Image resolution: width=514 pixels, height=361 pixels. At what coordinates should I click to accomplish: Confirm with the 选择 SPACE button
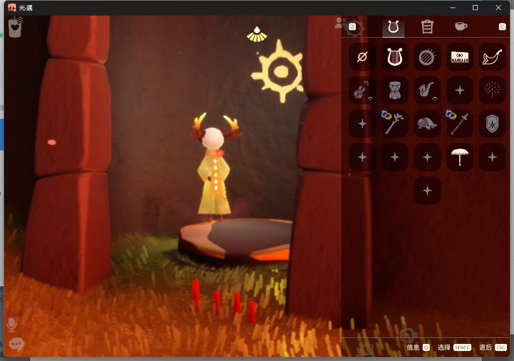coord(454,347)
